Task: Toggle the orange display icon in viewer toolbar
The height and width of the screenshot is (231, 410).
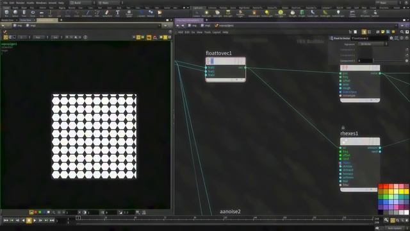Action: 149,37
